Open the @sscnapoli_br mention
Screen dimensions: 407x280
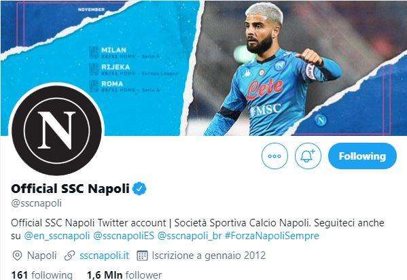[190, 236]
